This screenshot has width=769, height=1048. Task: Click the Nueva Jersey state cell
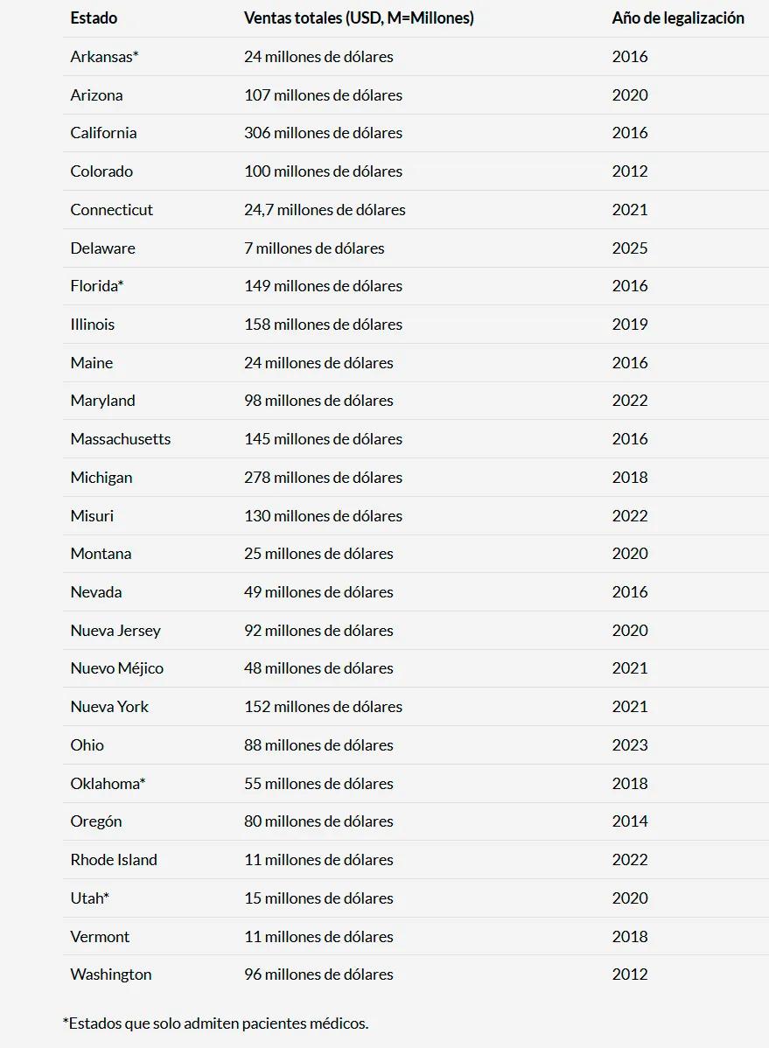coord(115,631)
